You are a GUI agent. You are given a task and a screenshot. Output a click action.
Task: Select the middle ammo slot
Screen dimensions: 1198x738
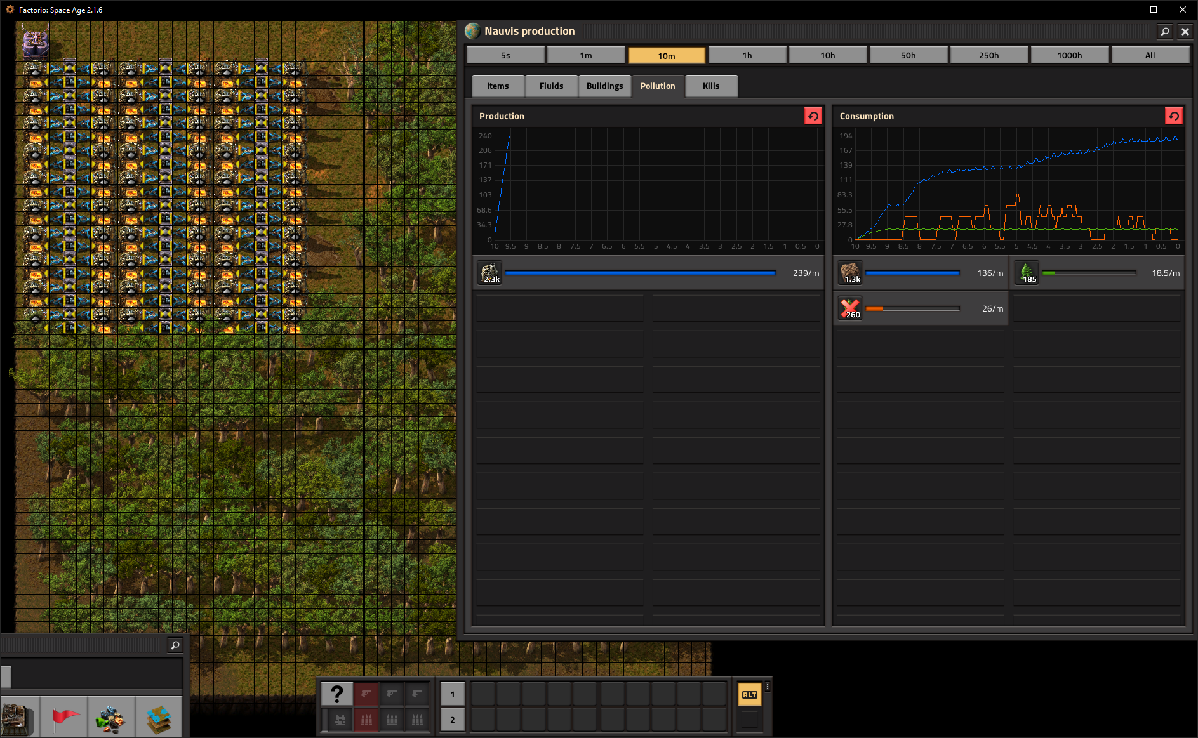click(392, 720)
